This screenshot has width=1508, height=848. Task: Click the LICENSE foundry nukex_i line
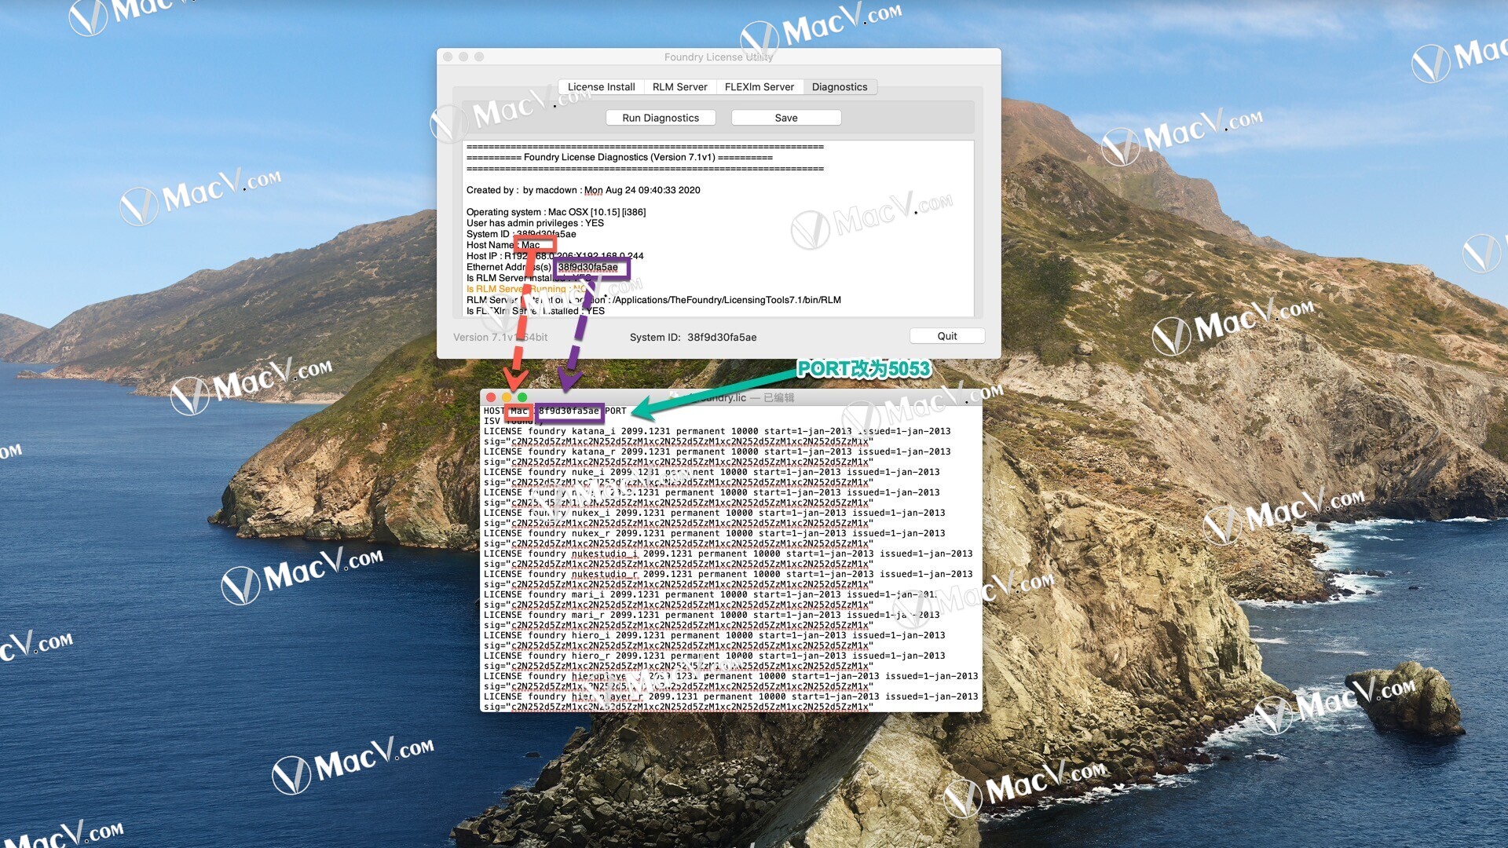pyautogui.click(x=715, y=513)
